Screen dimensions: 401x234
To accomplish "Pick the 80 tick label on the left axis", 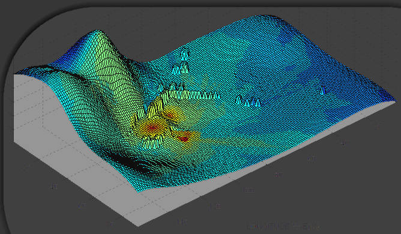I will 110,225.
